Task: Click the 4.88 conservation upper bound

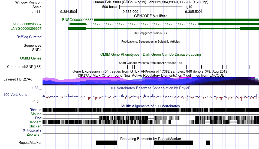Action: pyautogui.click(x=35, y=88)
